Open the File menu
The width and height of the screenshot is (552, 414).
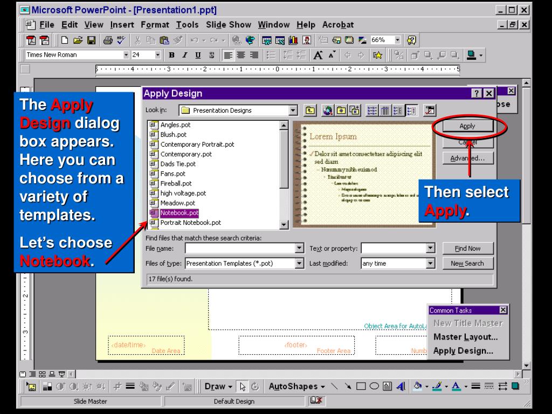[x=47, y=25]
